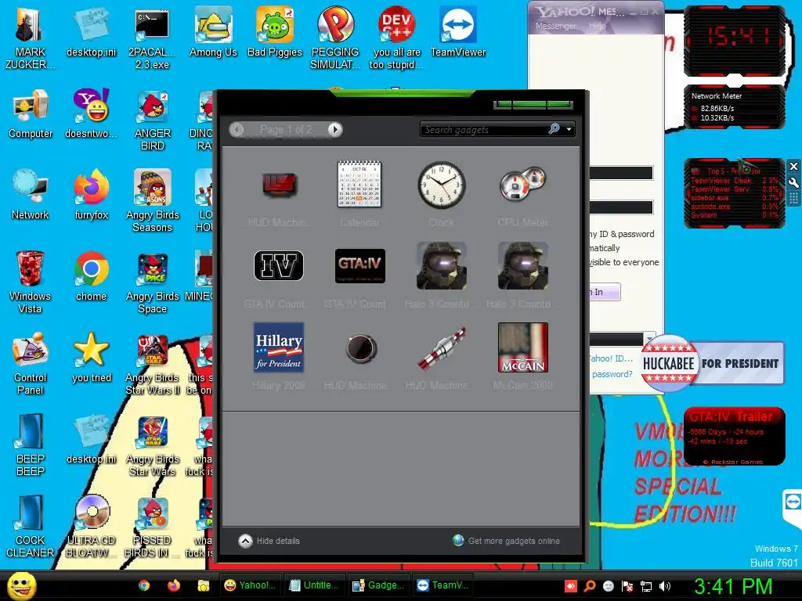Open the Control Panel desktop icon
The width and height of the screenshot is (802, 601).
point(31,364)
